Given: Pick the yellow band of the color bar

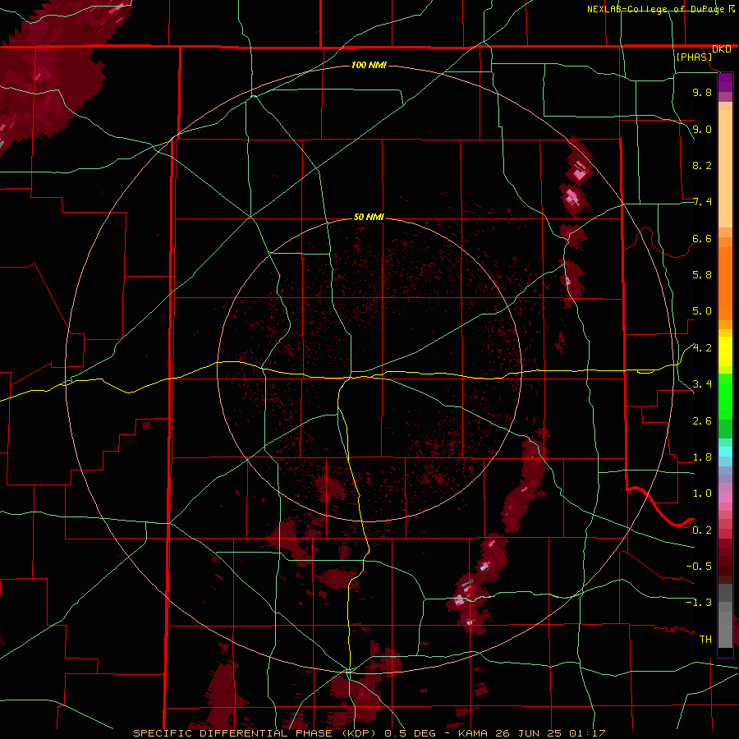Looking at the screenshot, I should [725, 351].
